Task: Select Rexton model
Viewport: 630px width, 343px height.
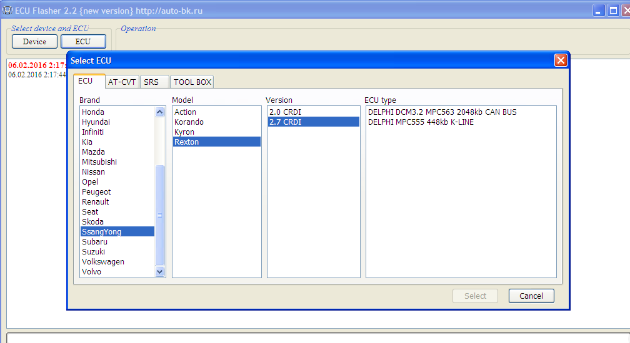Action: point(216,142)
